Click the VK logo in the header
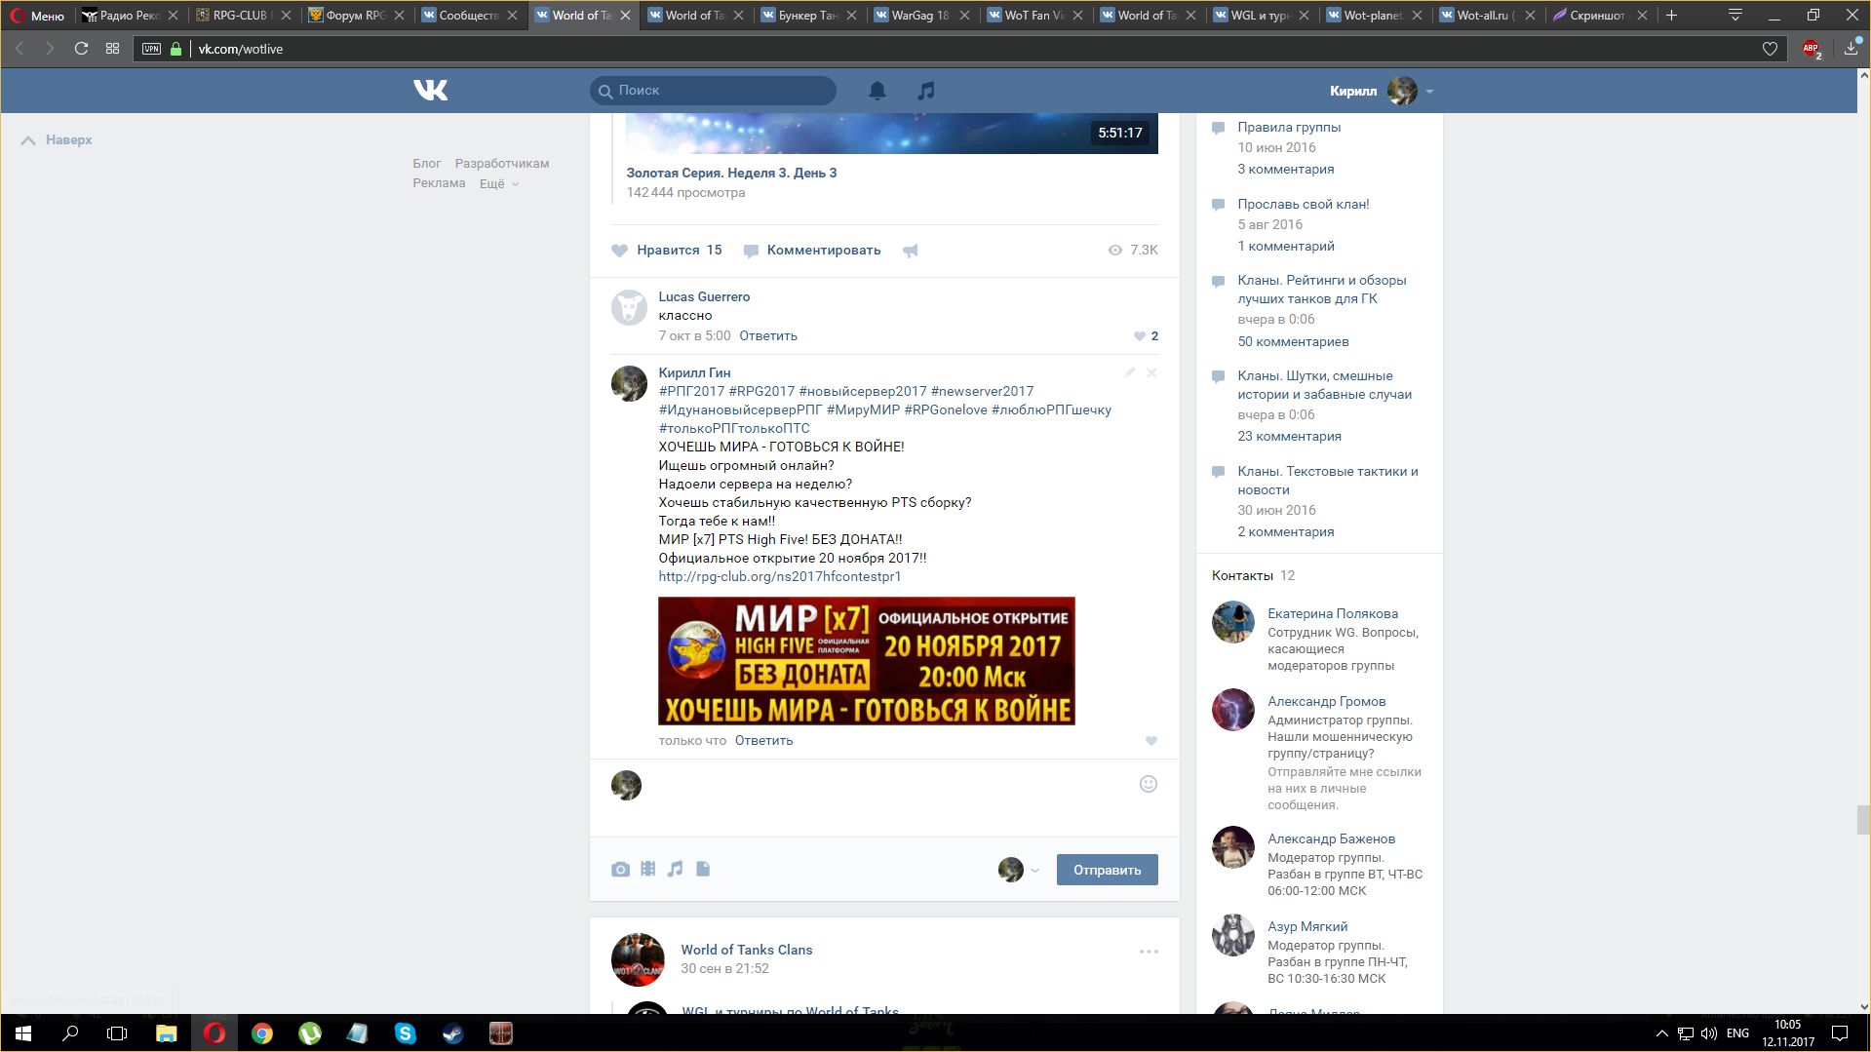The height and width of the screenshot is (1052, 1871). (430, 91)
